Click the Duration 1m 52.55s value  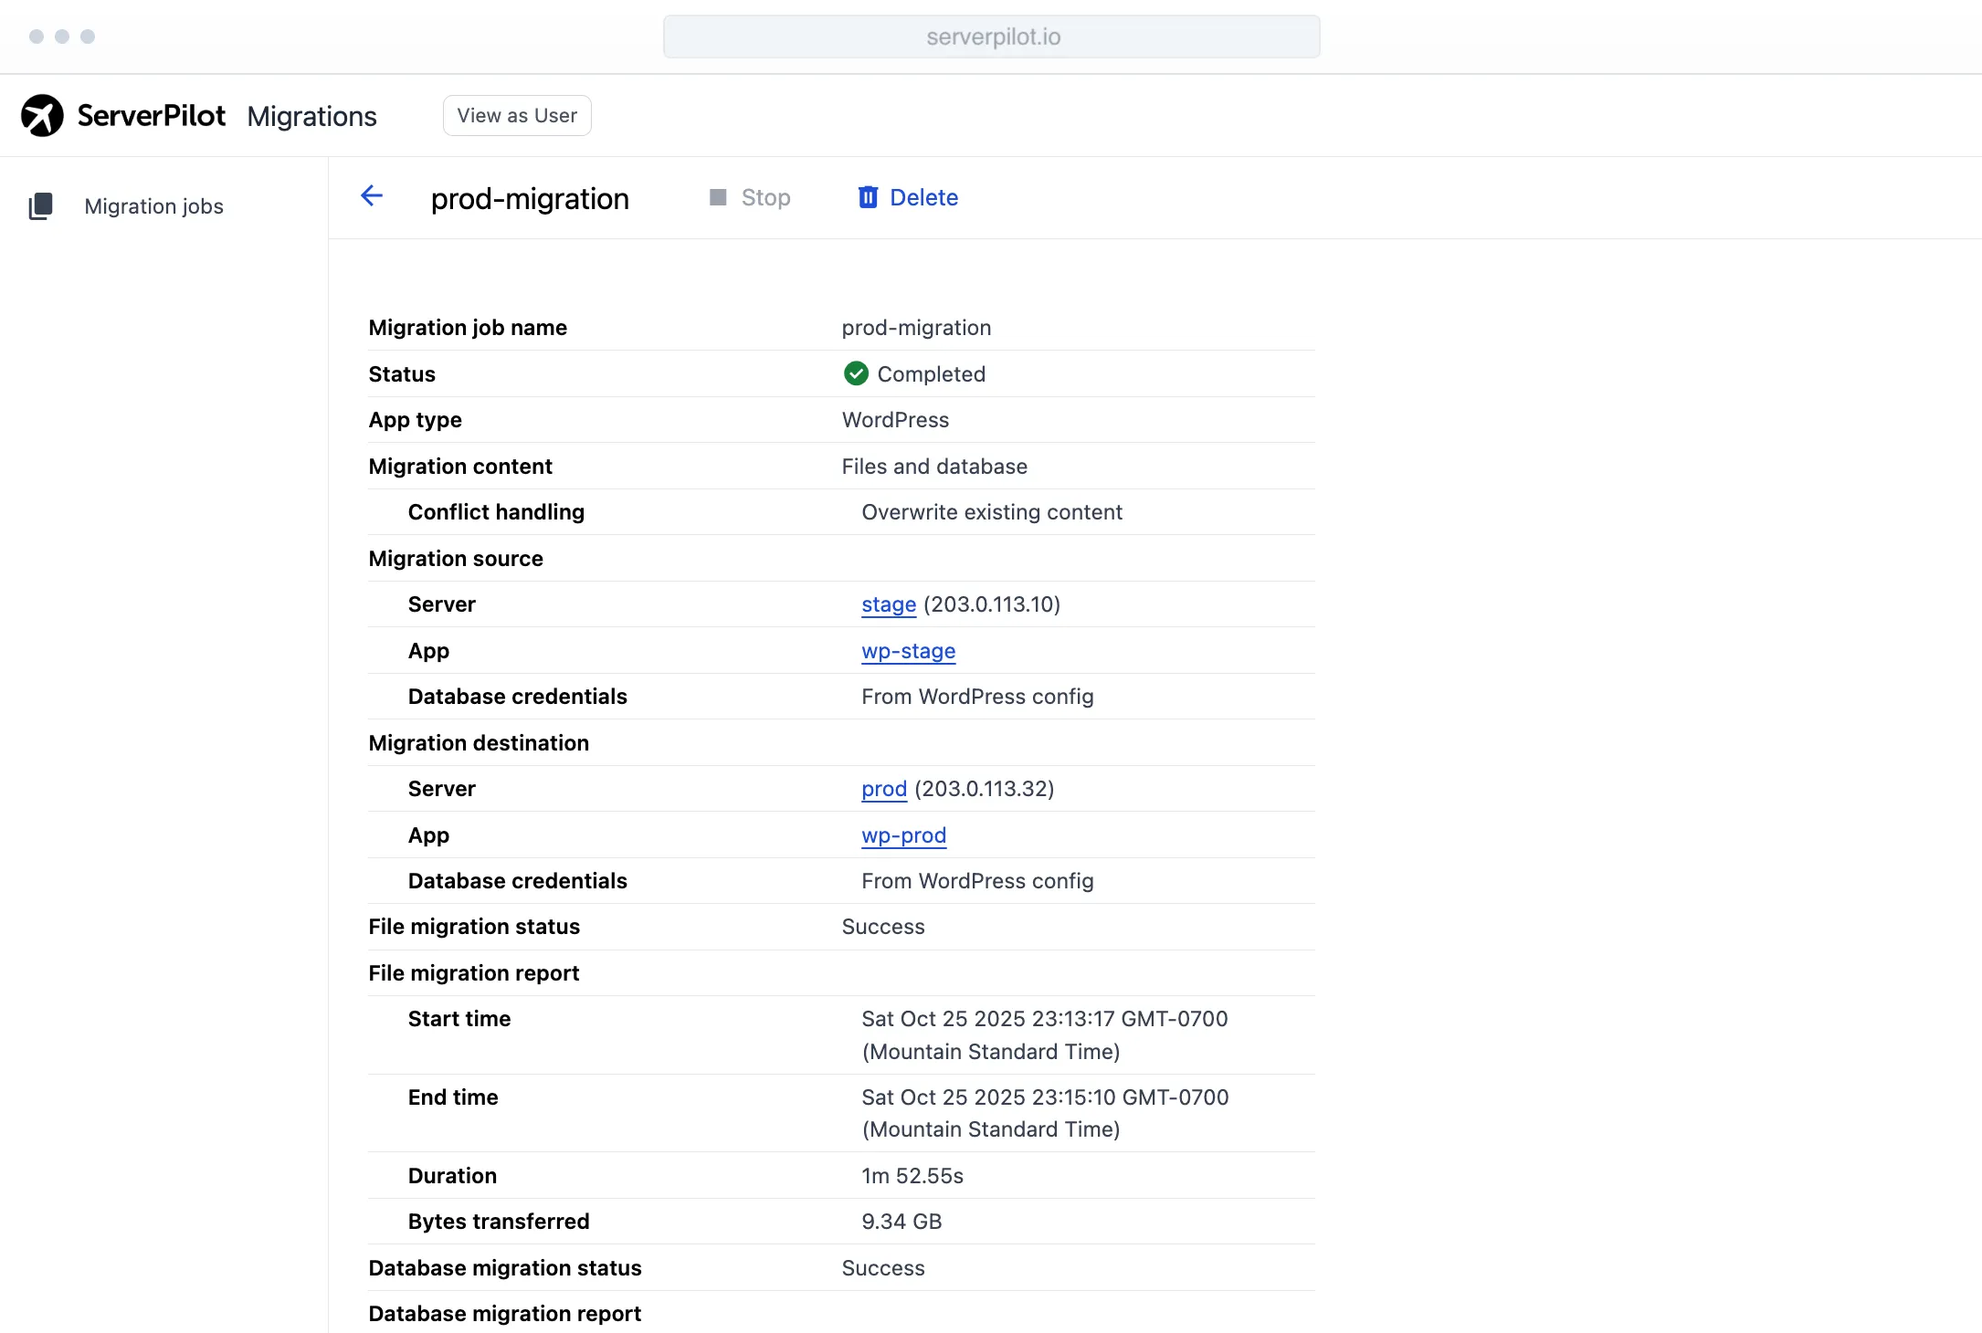click(912, 1176)
